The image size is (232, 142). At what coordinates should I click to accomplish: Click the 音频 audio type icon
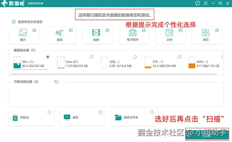point(59,33)
